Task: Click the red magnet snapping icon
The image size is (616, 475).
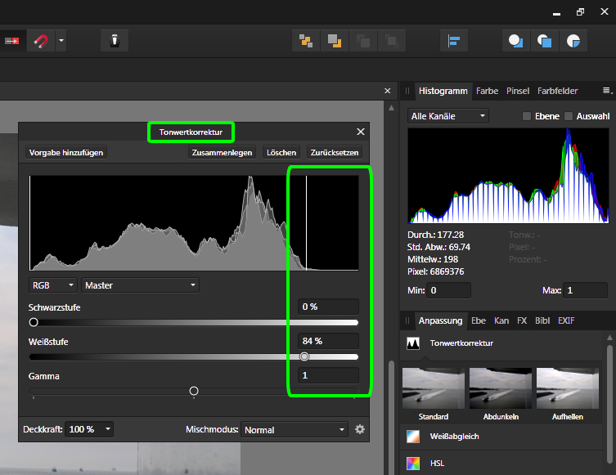Action: click(41, 40)
